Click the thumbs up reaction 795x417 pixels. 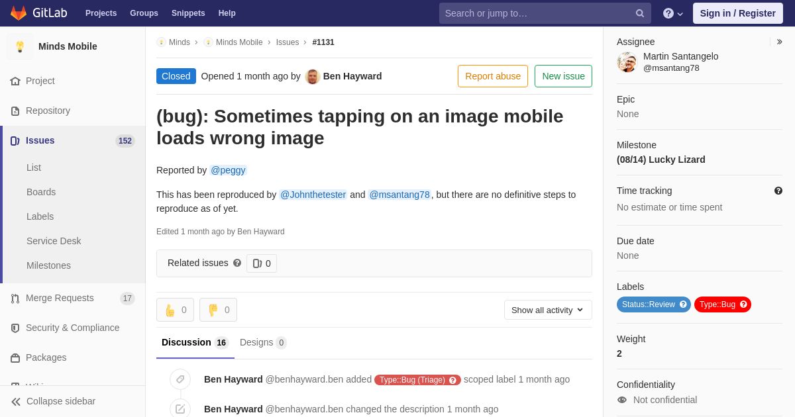coord(175,310)
